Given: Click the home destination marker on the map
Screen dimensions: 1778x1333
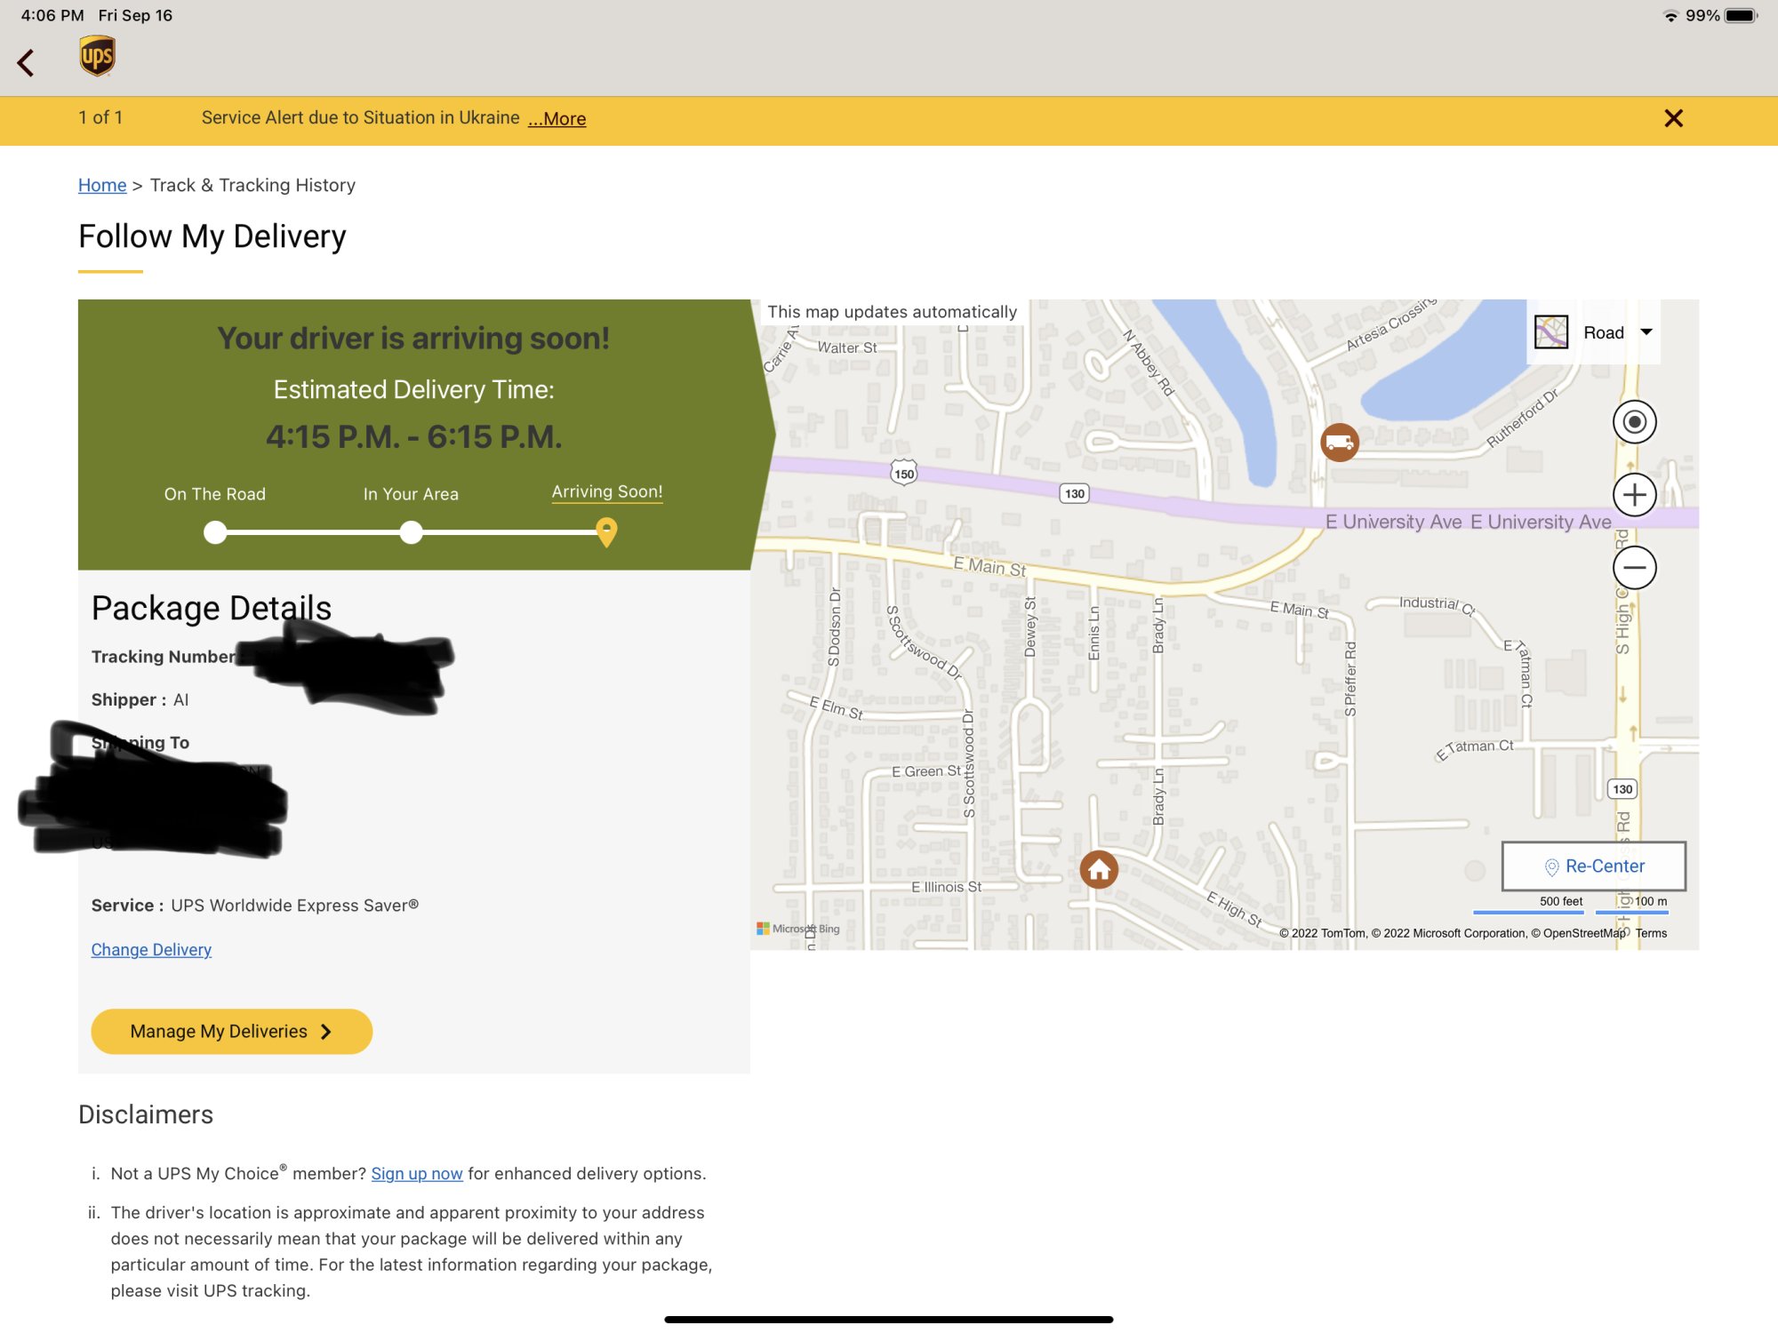Looking at the screenshot, I should (1099, 869).
